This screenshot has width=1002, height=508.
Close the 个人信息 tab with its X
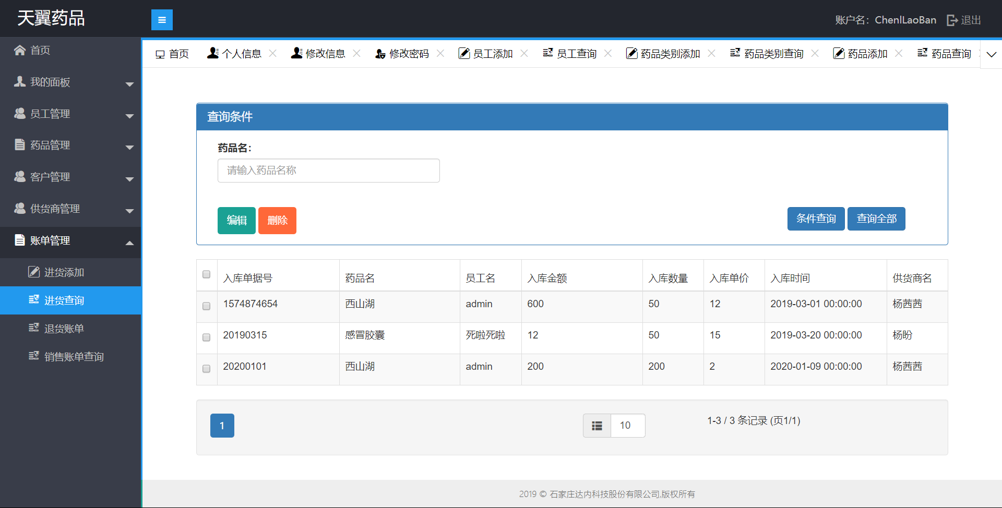point(273,53)
